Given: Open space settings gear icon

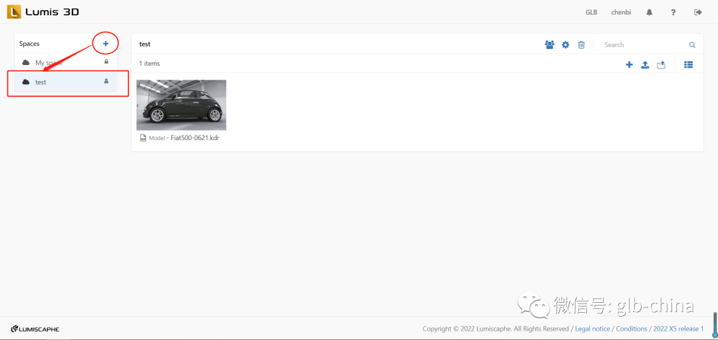Looking at the screenshot, I should (x=566, y=45).
